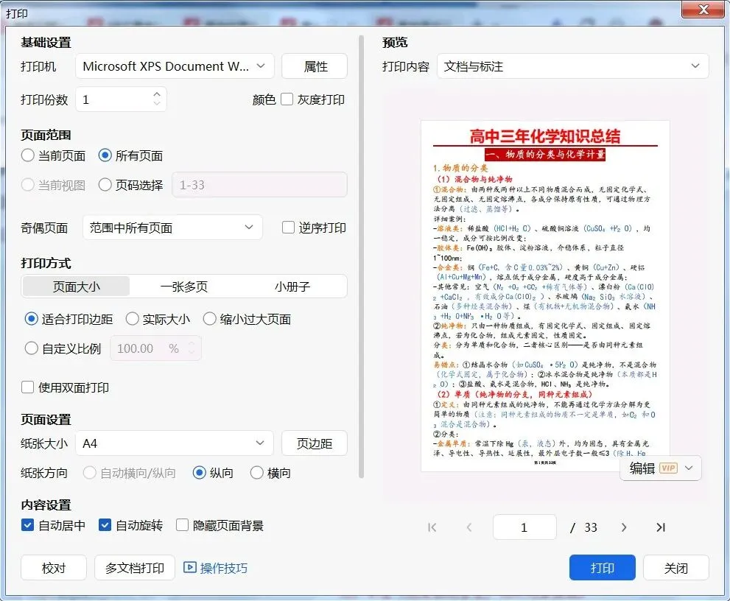The image size is (730, 601).
Task: Click the preview page number field
Action: (x=524, y=527)
